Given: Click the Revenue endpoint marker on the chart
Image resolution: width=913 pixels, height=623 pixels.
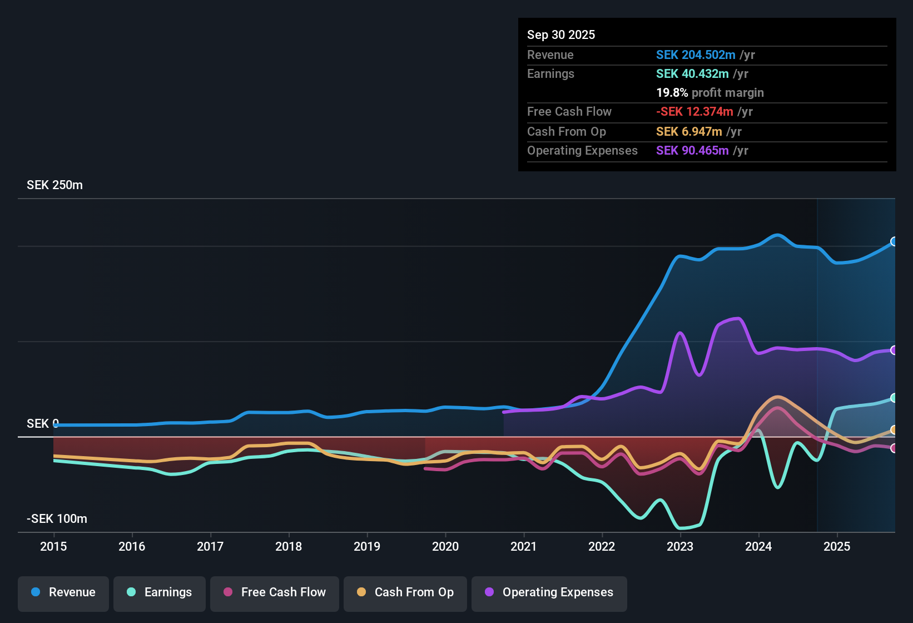Looking at the screenshot, I should [x=894, y=242].
